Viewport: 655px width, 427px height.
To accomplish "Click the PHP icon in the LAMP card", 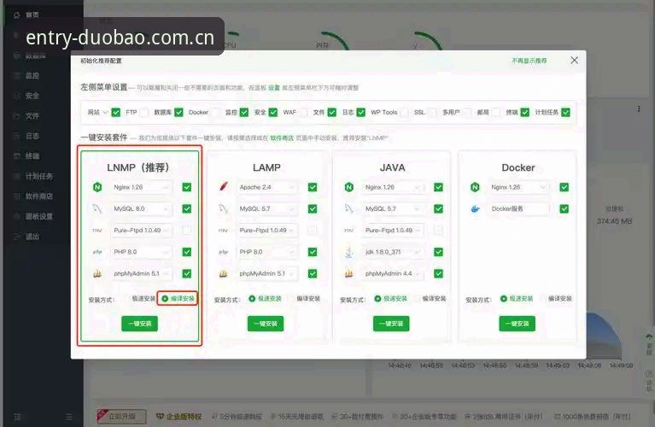I will [x=224, y=252].
